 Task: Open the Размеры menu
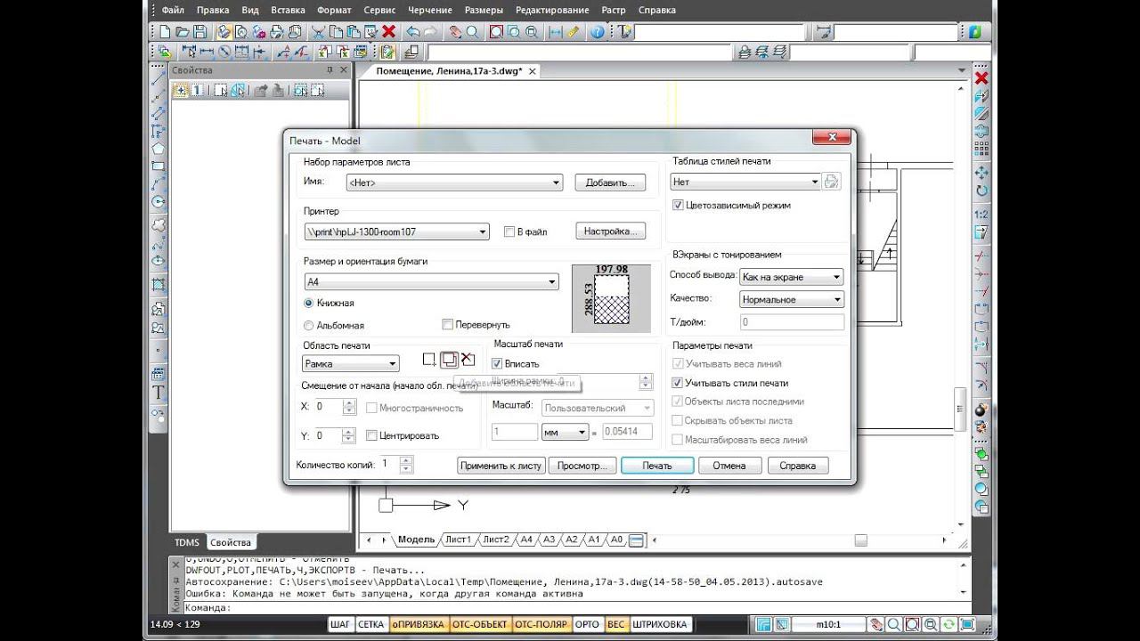point(484,10)
